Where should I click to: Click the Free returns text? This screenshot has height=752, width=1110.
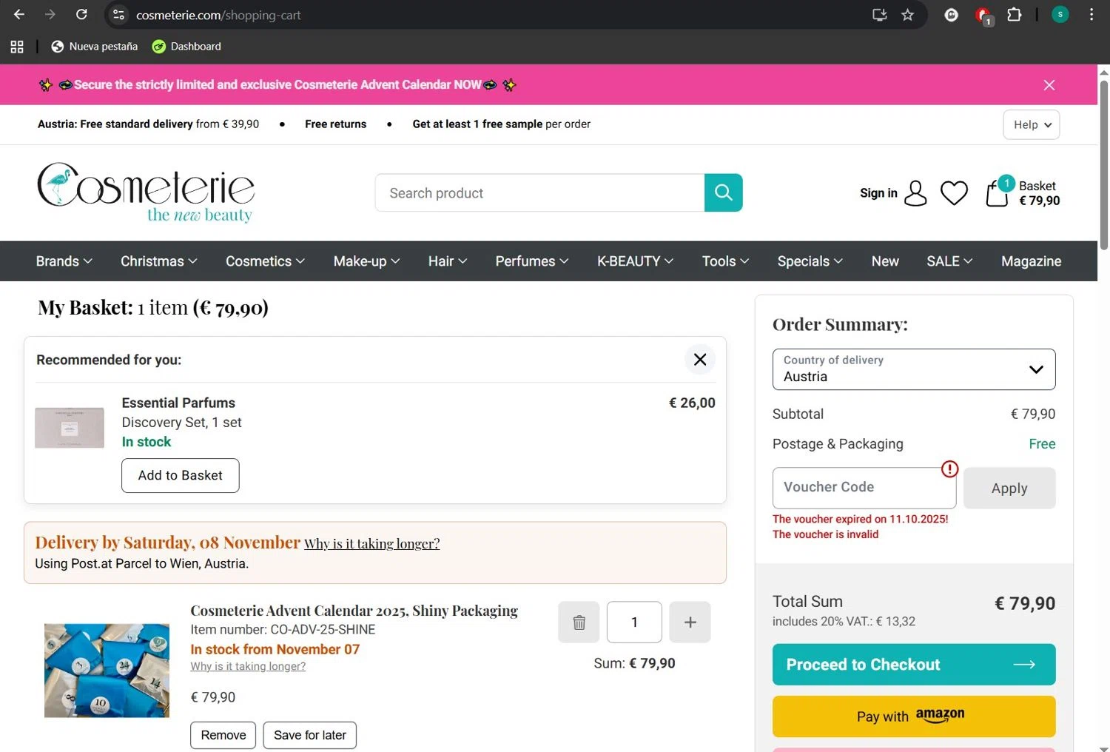click(335, 124)
